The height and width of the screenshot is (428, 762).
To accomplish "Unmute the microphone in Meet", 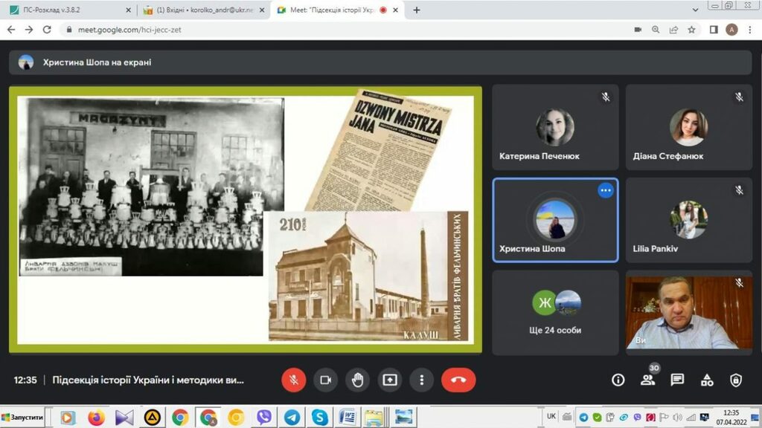I will coord(293,380).
